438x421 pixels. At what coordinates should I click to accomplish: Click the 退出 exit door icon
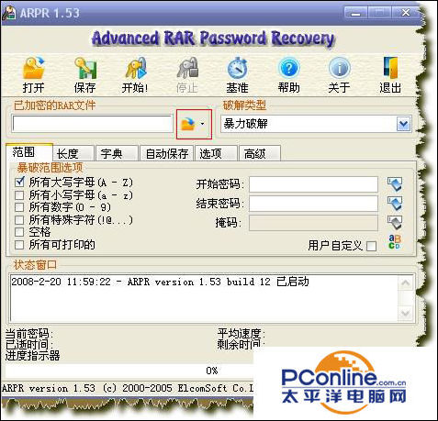[x=390, y=68]
